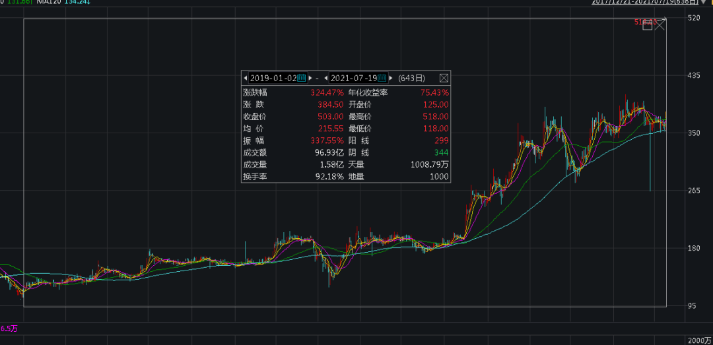Click the 换手率 92.18% value

[329, 176]
